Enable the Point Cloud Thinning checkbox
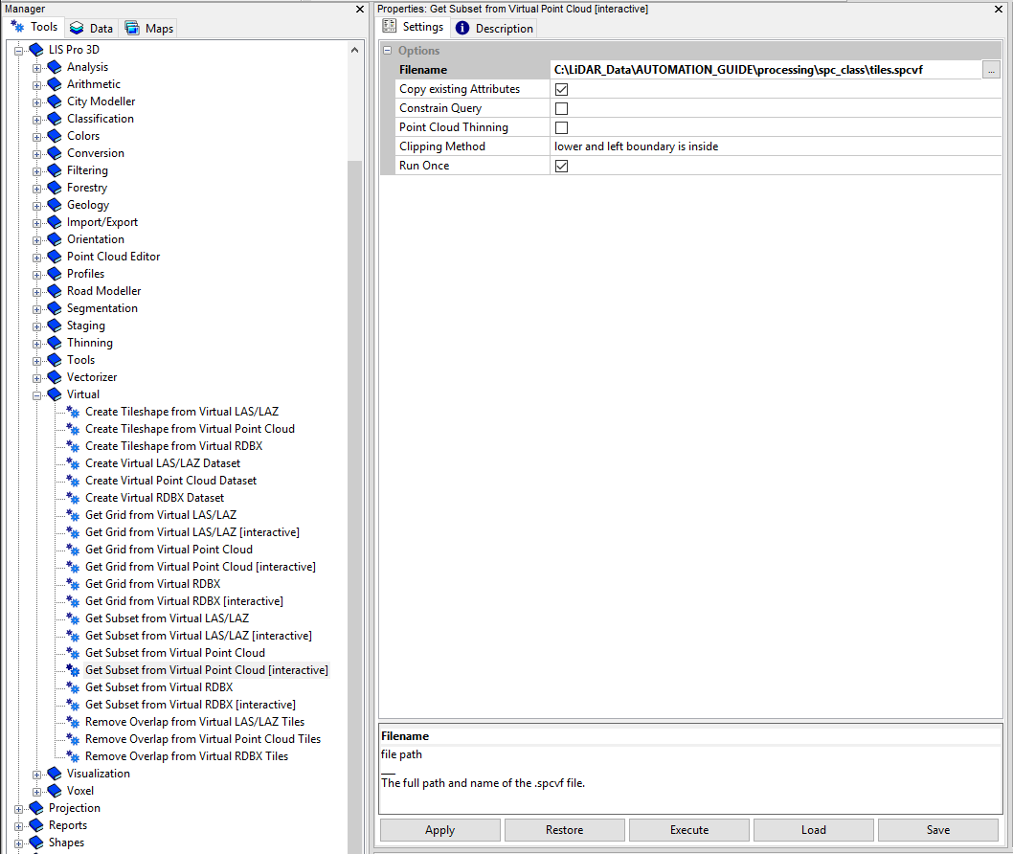This screenshot has height=854, width=1013. click(562, 127)
